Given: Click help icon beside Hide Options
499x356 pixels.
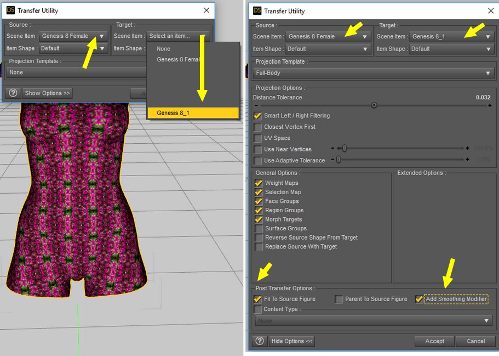Looking at the screenshot, I should [260, 341].
